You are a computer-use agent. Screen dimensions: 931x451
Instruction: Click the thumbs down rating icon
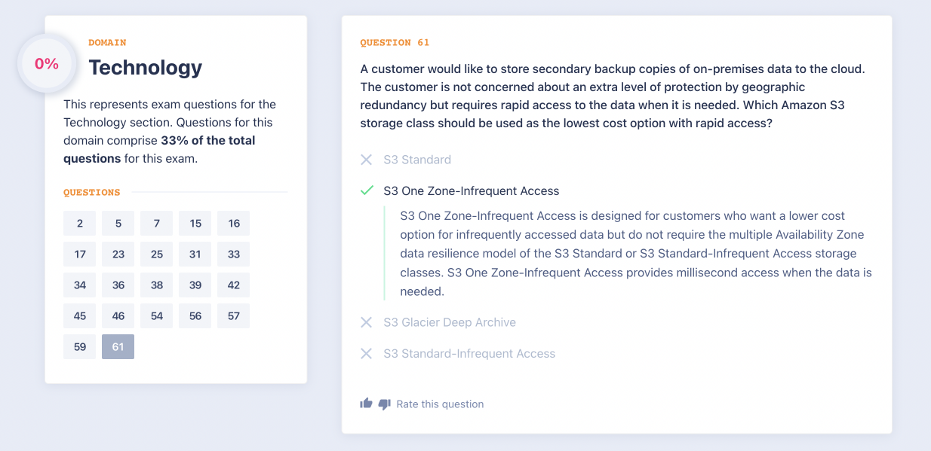point(384,404)
